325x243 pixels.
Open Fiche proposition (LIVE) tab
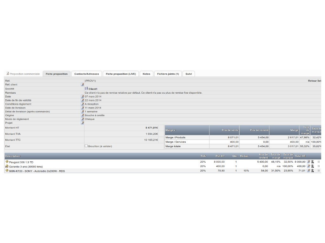121,74
